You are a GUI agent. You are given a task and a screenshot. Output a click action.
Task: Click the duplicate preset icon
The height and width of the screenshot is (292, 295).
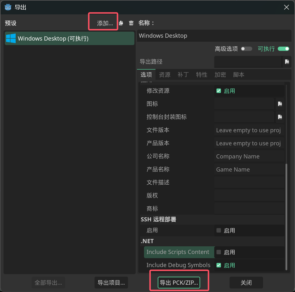coord(121,23)
